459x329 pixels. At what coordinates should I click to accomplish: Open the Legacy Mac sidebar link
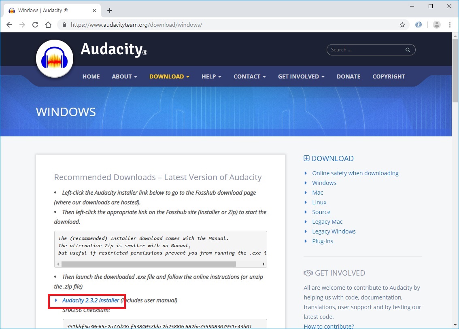tap(327, 222)
